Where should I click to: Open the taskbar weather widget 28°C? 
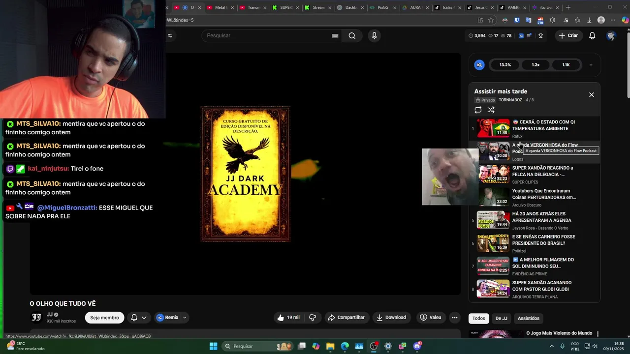(25, 346)
